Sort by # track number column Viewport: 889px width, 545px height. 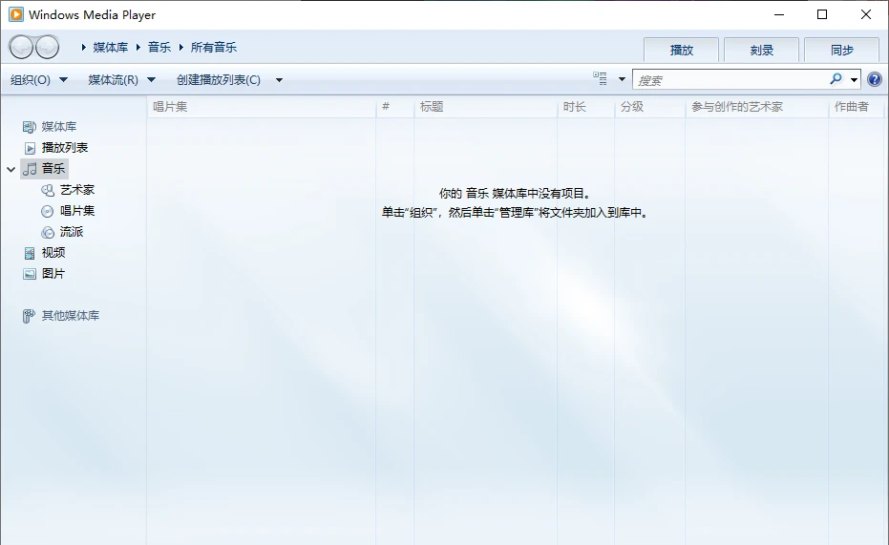pyautogui.click(x=395, y=107)
